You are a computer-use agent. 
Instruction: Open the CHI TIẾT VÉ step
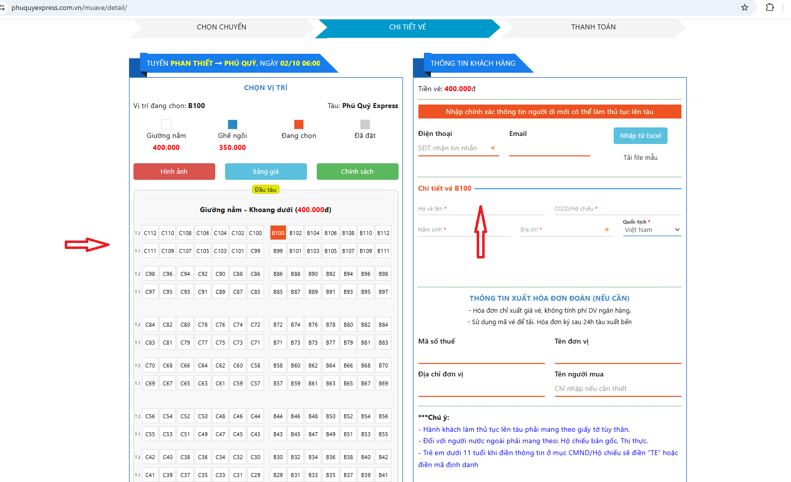[407, 27]
